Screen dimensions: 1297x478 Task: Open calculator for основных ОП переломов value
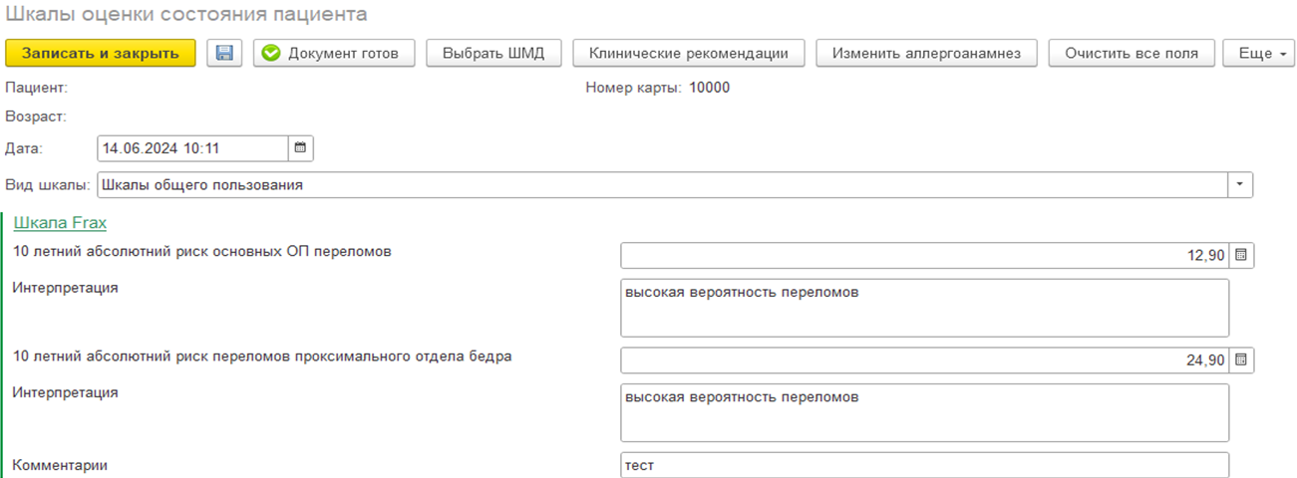pos(1241,256)
